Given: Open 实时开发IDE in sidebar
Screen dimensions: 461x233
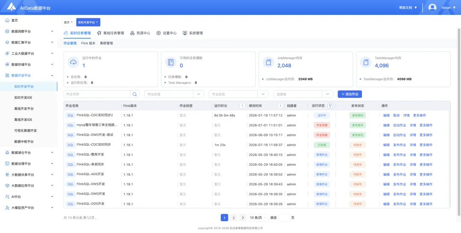Looking at the screenshot, I should [x=23, y=97].
